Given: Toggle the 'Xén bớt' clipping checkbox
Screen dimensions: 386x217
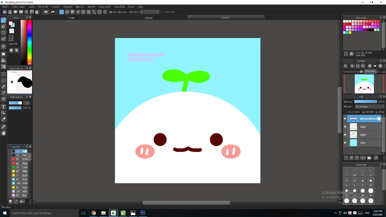Looking at the screenshot, I should (x=364, y=112).
